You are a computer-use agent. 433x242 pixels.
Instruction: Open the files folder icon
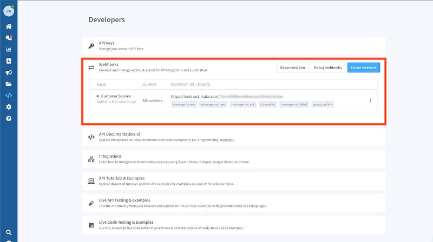(9, 84)
